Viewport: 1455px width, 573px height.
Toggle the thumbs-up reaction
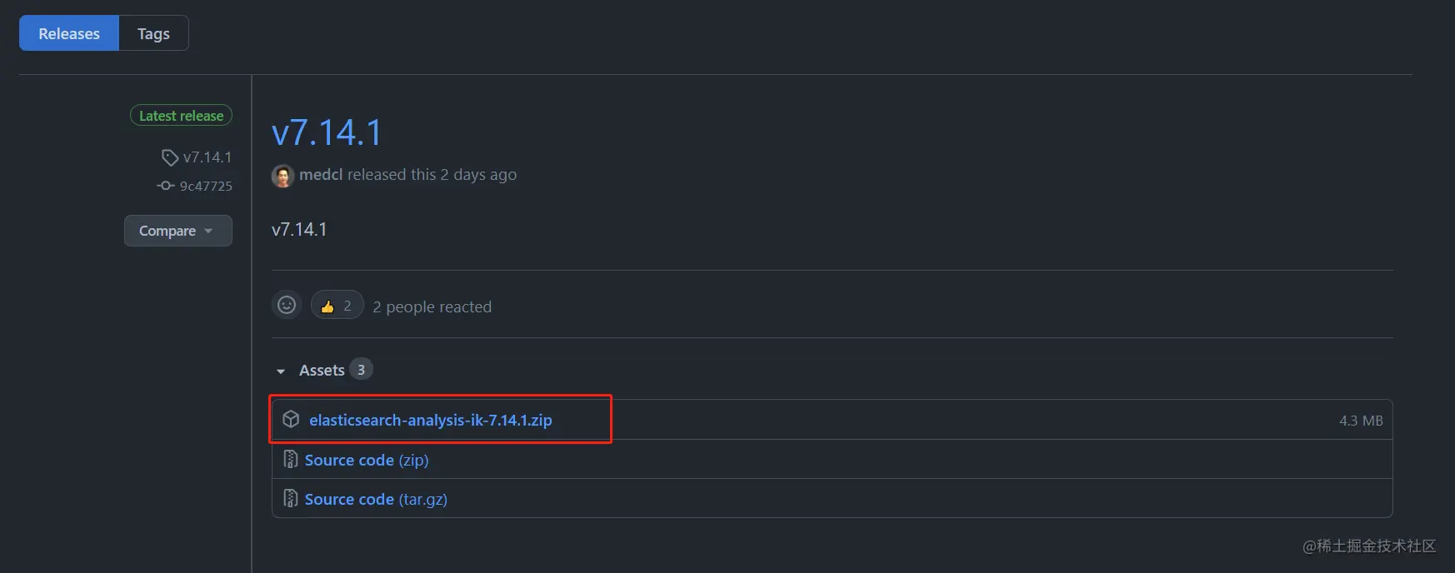click(337, 306)
